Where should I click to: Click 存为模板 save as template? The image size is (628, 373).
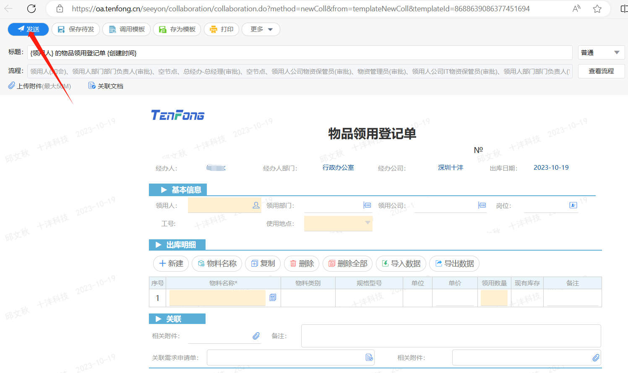(x=177, y=29)
